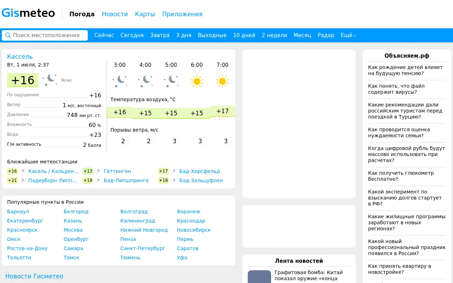This screenshot has width=453, height=283.
Task: Click the moon icon under 3:00
Action: pos(120,81)
